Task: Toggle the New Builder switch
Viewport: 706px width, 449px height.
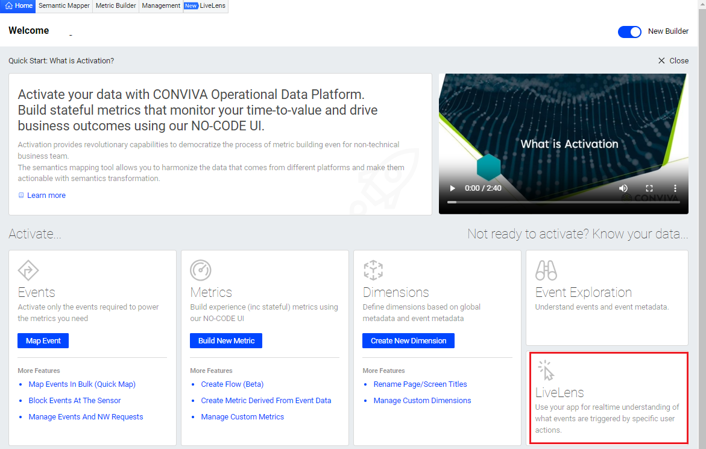Action: point(629,31)
